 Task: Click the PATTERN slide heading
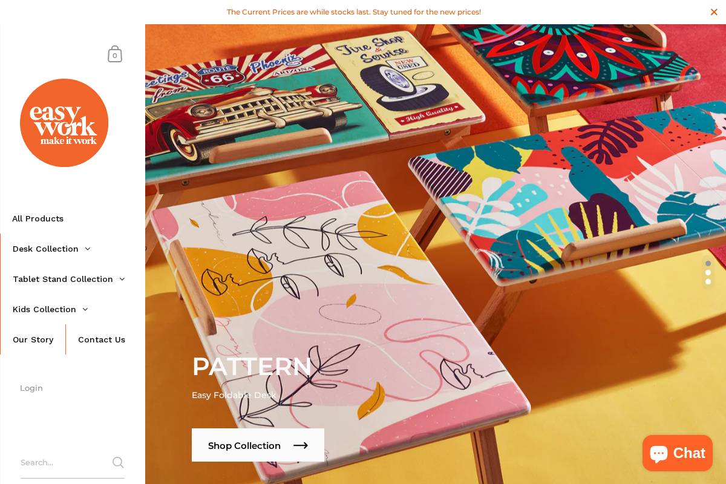click(252, 367)
